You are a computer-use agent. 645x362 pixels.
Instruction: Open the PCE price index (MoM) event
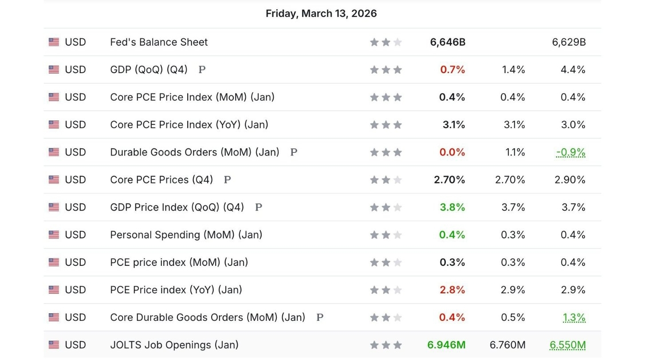coord(179,262)
